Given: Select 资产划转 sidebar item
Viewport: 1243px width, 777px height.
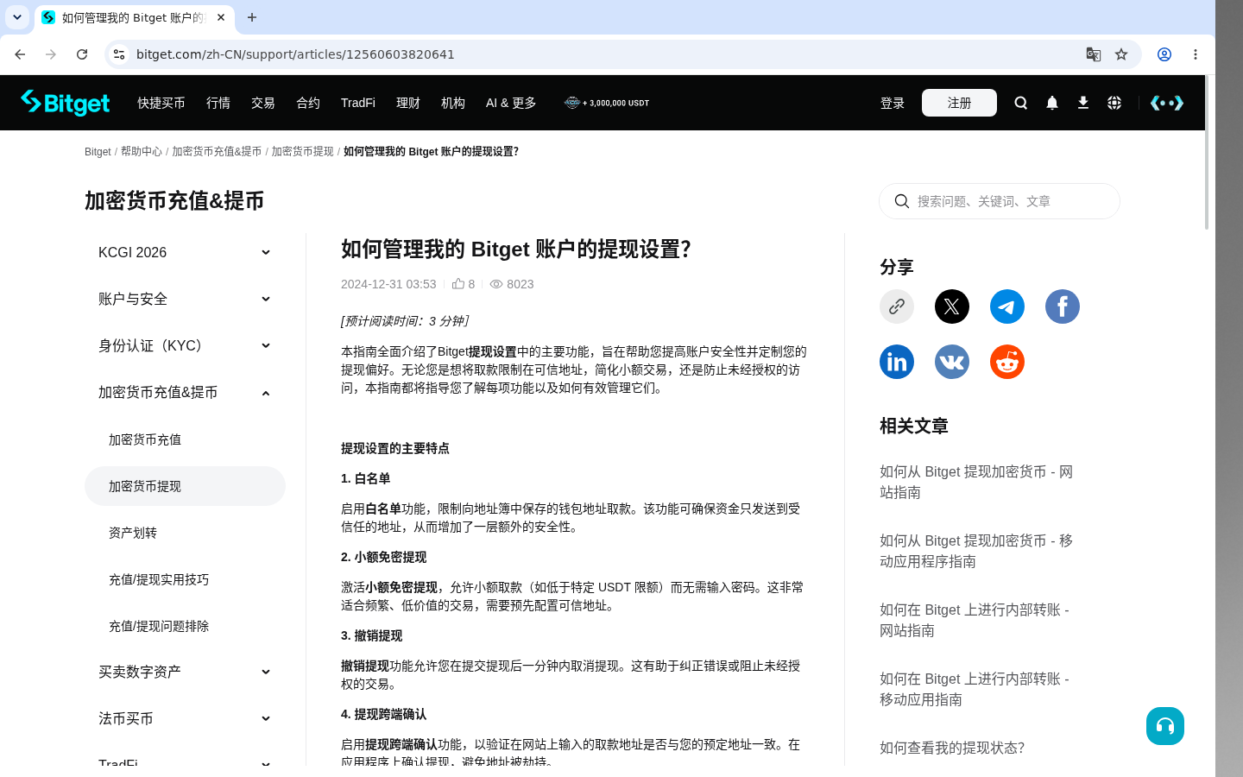Looking at the screenshot, I should (185, 533).
